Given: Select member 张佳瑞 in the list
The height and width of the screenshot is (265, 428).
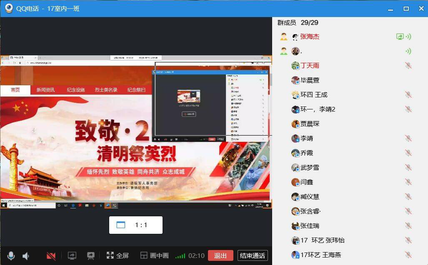Looking at the screenshot, I should click(x=310, y=225).
